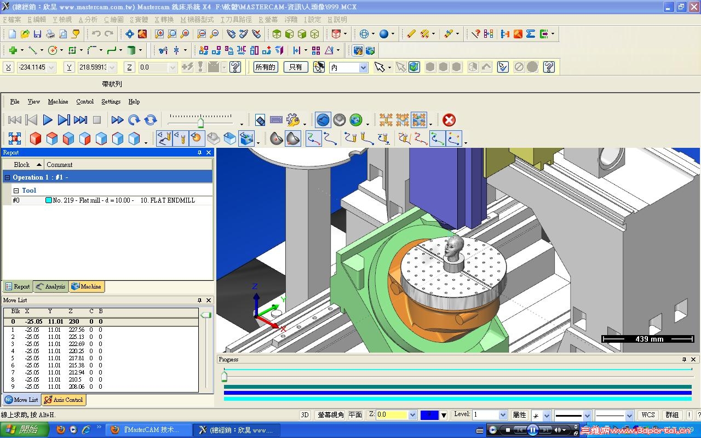The image size is (701, 438).
Task: Switch to the Axis Control tab
Action: tap(64, 400)
